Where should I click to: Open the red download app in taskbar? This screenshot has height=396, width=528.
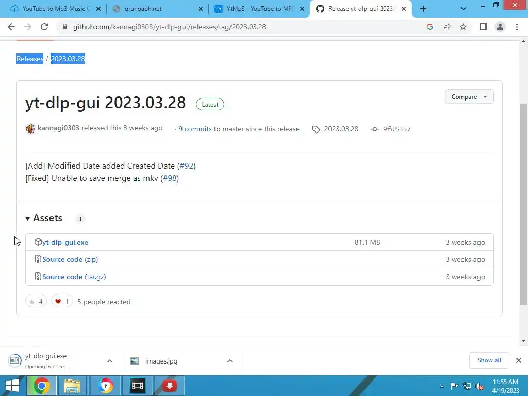(169, 386)
